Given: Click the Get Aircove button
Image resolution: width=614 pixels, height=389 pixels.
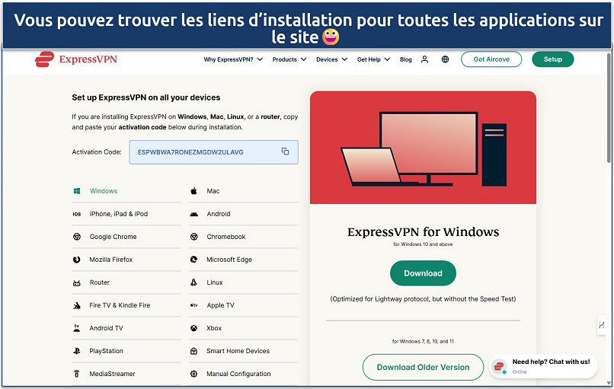Looking at the screenshot, I should 491,59.
